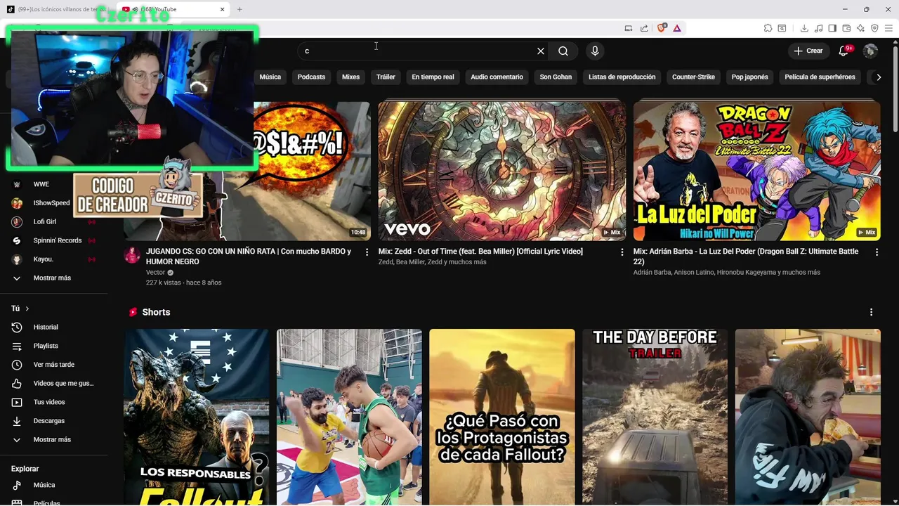Open the Fallout protagonistas Short
The width and height of the screenshot is (899, 506).
click(x=502, y=417)
